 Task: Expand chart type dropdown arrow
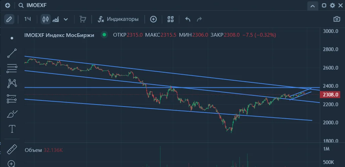(x=66, y=19)
